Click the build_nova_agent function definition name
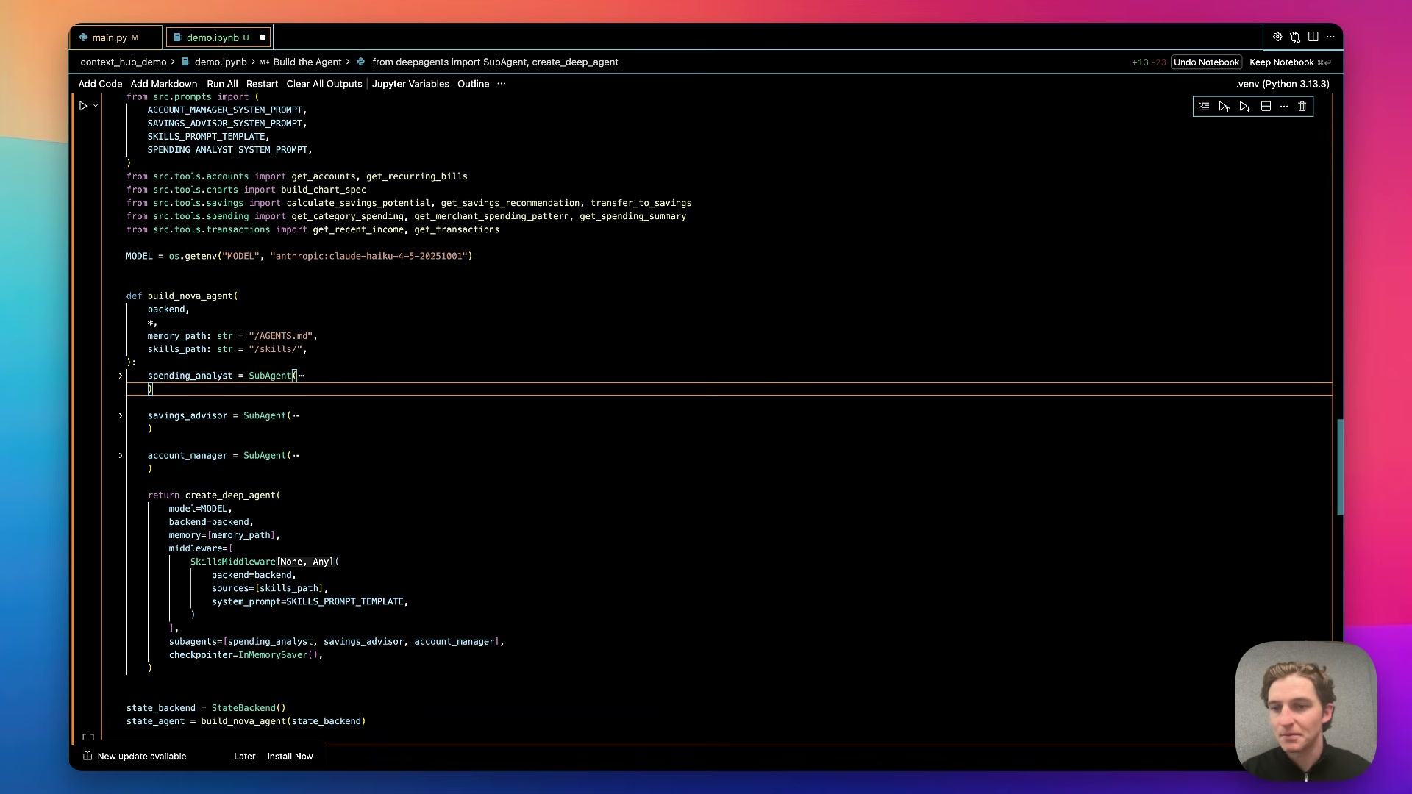This screenshot has height=794, width=1412. (190, 296)
